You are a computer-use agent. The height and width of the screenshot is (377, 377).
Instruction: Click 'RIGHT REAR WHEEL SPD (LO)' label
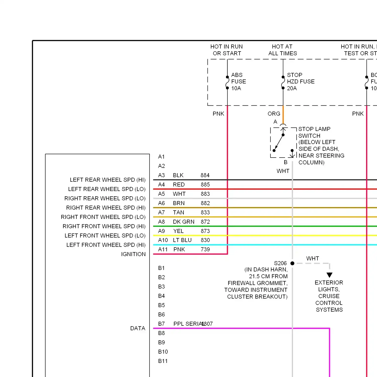(x=105, y=199)
